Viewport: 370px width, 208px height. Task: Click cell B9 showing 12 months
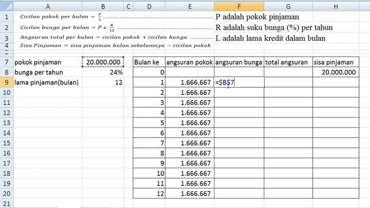click(103, 82)
